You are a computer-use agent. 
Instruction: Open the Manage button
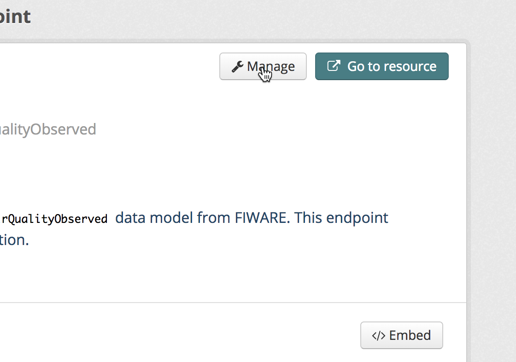coord(263,66)
